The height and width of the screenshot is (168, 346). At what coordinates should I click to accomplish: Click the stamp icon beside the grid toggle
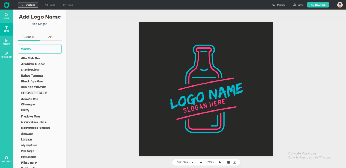235,162
